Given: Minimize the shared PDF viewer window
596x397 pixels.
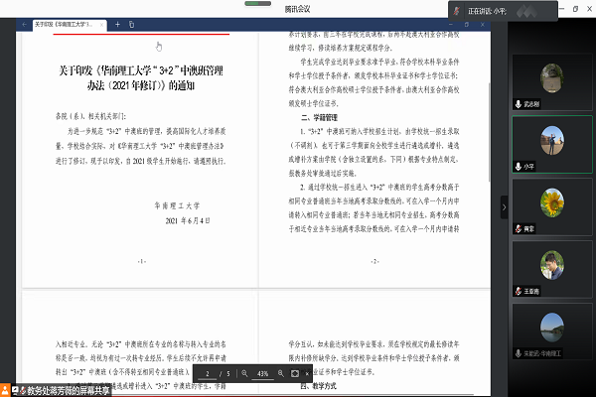Looking at the screenshot, I should [451, 24].
